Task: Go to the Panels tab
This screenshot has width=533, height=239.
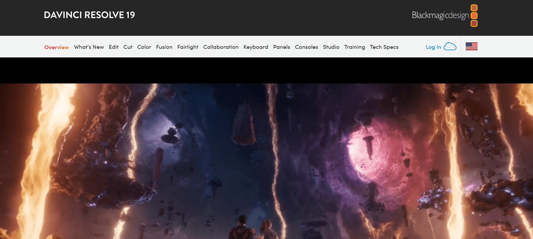Action: tap(282, 47)
